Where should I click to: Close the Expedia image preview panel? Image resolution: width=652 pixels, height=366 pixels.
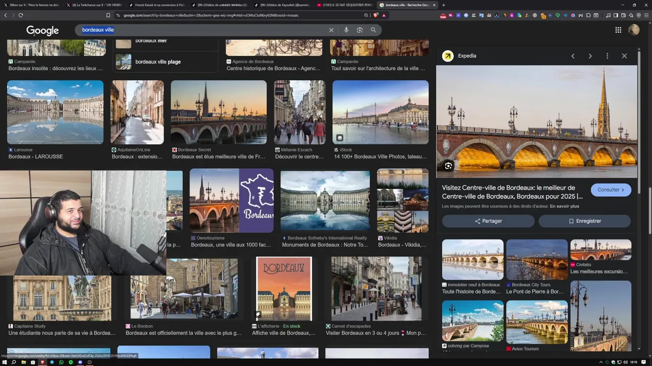pyautogui.click(x=624, y=56)
